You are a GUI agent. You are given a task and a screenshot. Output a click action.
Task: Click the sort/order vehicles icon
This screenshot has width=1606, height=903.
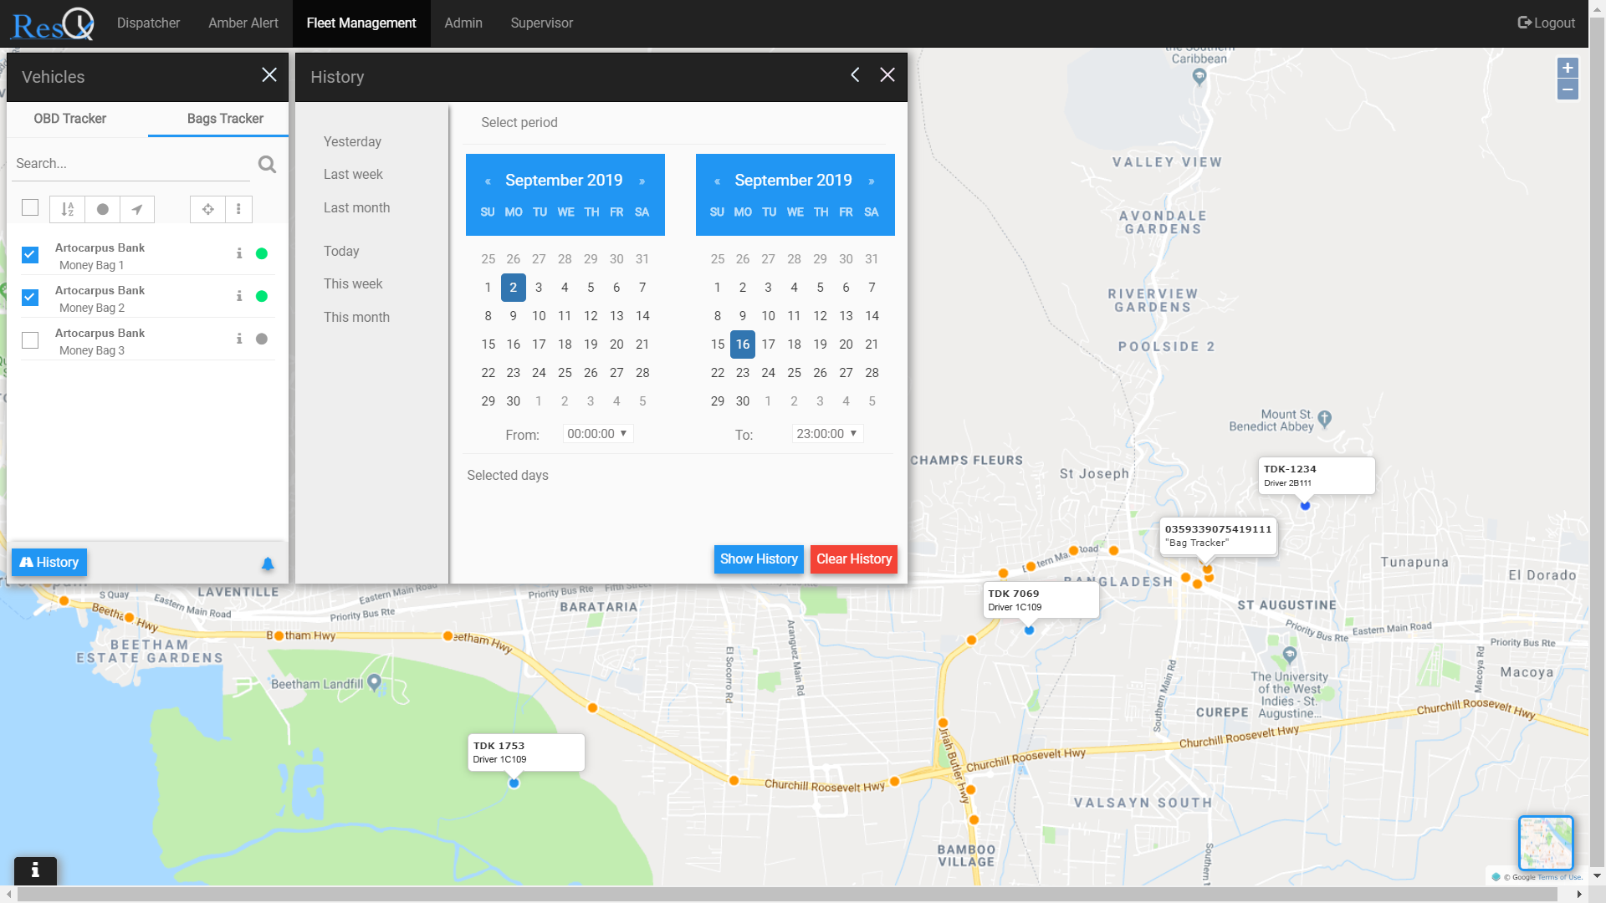(67, 208)
